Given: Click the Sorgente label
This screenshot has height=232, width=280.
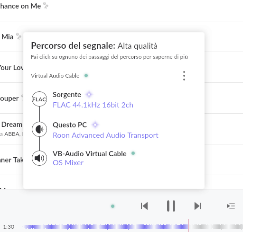Looking at the screenshot, I should 67,95.
